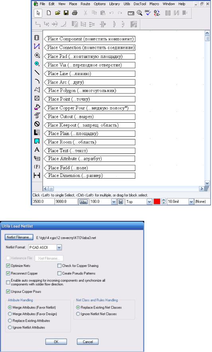The width and height of the screenshot is (212, 352).
Task: Open the grid 100.0 dropdown
Action: [x=114, y=202]
